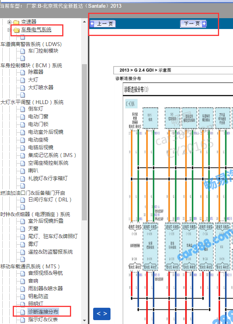Select the 诊断连接分布 page
The width and height of the screenshot is (233, 324).
[x=43, y=312]
